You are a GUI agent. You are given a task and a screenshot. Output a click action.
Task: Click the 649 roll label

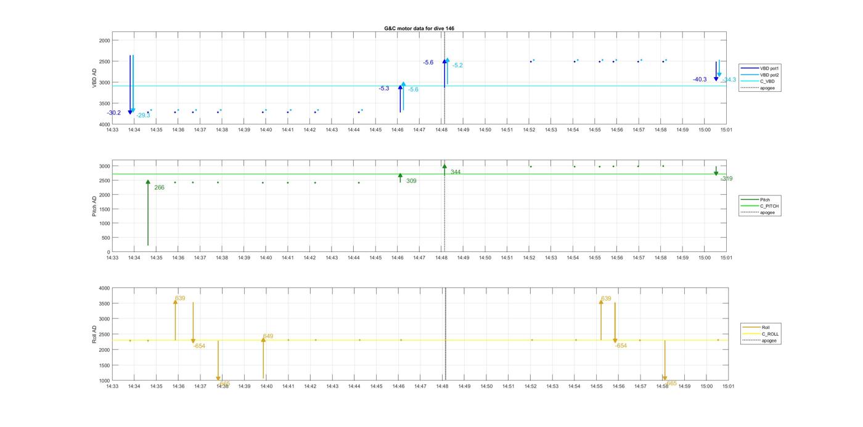[x=268, y=336]
